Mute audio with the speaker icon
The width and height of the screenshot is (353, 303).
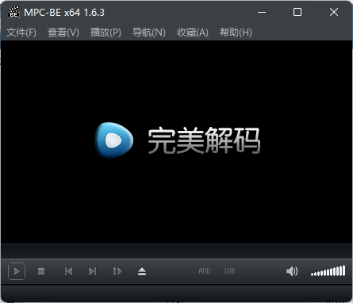pos(292,271)
